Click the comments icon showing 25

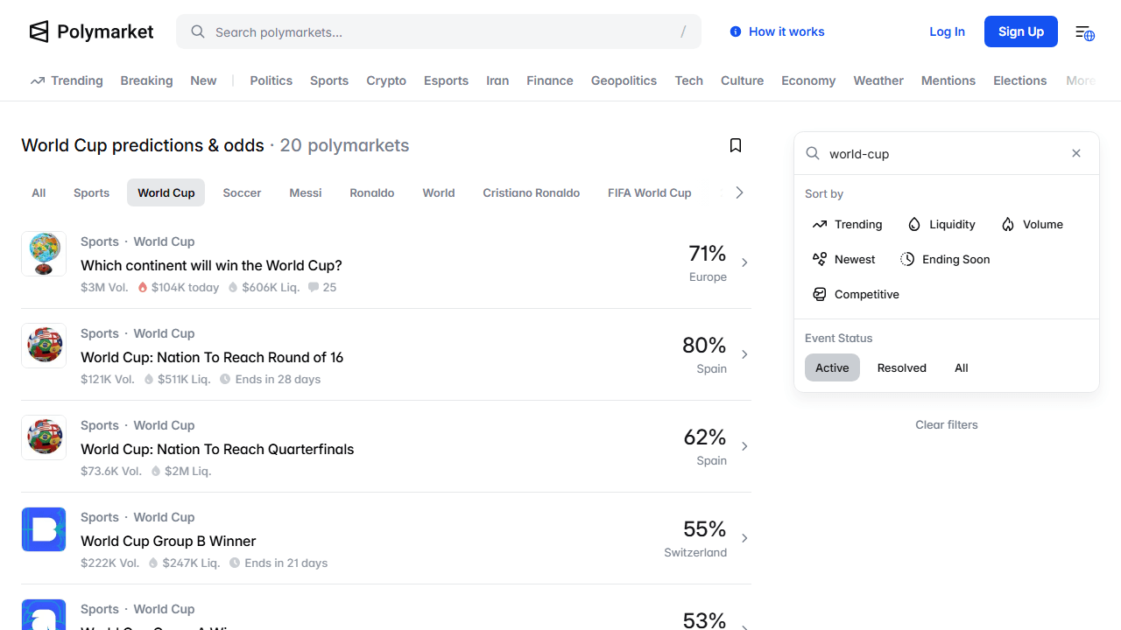pos(314,287)
